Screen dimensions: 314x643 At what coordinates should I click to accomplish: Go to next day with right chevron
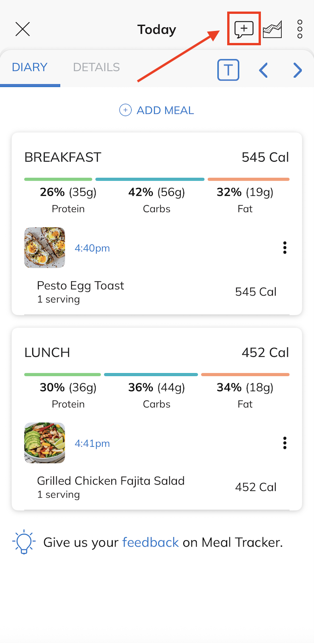297,70
